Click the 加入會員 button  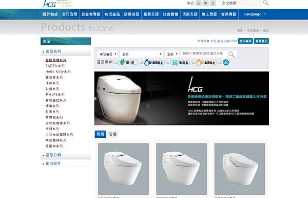245,41
